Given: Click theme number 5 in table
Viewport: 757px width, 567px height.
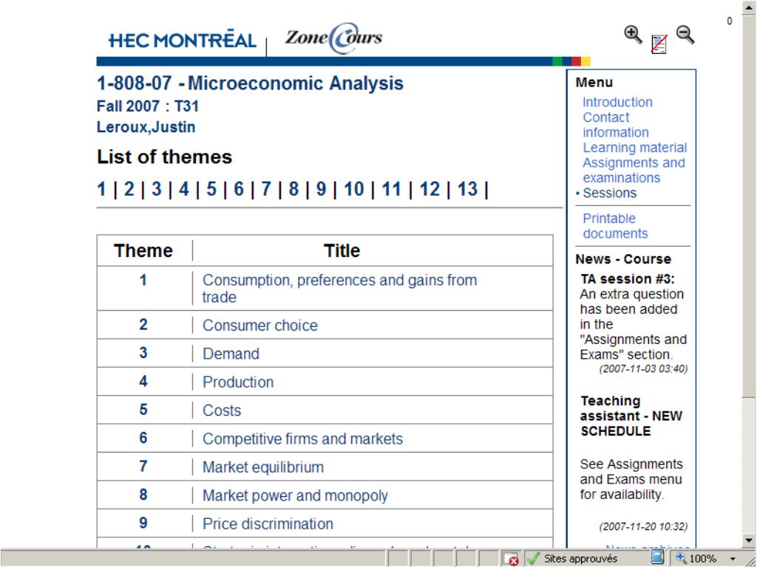Looking at the screenshot, I should click(143, 410).
